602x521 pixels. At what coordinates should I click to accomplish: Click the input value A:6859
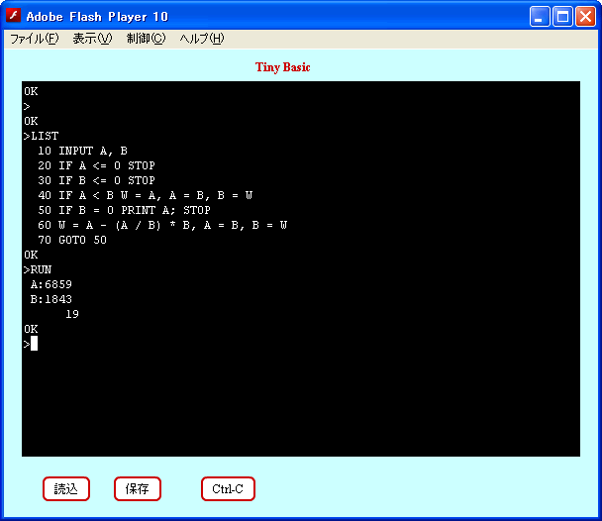pyautogui.click(x=51, y=284)
